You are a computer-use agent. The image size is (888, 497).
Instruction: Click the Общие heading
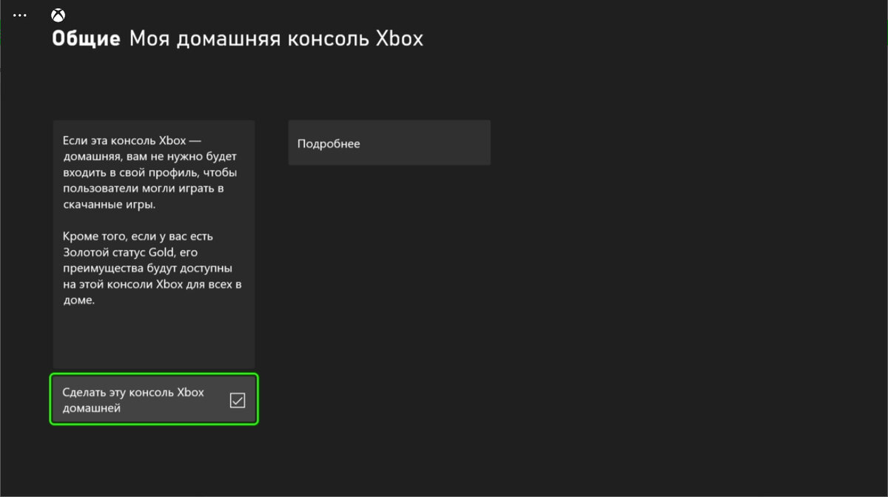(x=86, y=39)
